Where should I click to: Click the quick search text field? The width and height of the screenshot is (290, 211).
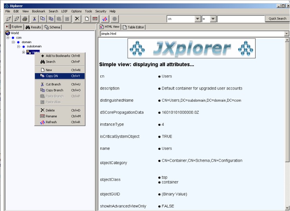tap(241, 19)
